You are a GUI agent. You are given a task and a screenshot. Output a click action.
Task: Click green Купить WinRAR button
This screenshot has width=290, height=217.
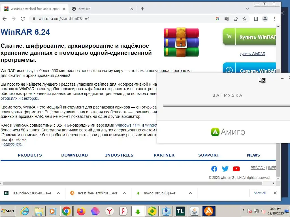(x=249, y=37)
